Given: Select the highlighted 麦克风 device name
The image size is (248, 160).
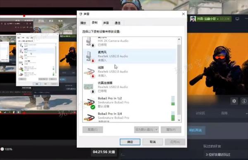Looking at the screenshot, I should [102, 52].
